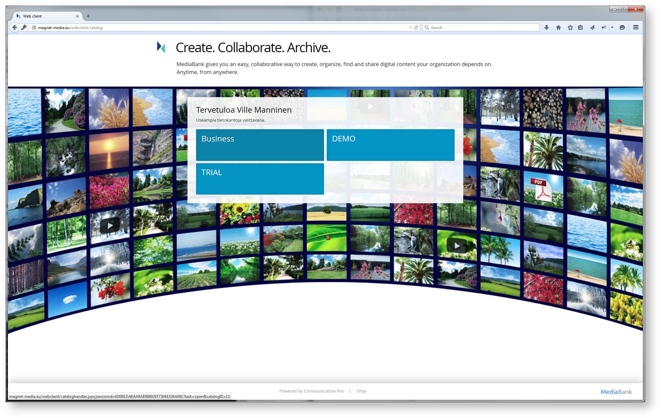Go to the home page icon
This screenshot has height=418, width=661.
tap(558, 27)
